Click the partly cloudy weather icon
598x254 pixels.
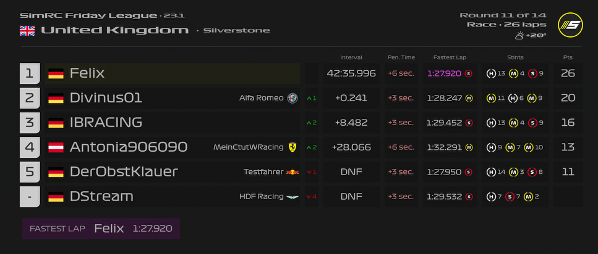pos(519,36)
